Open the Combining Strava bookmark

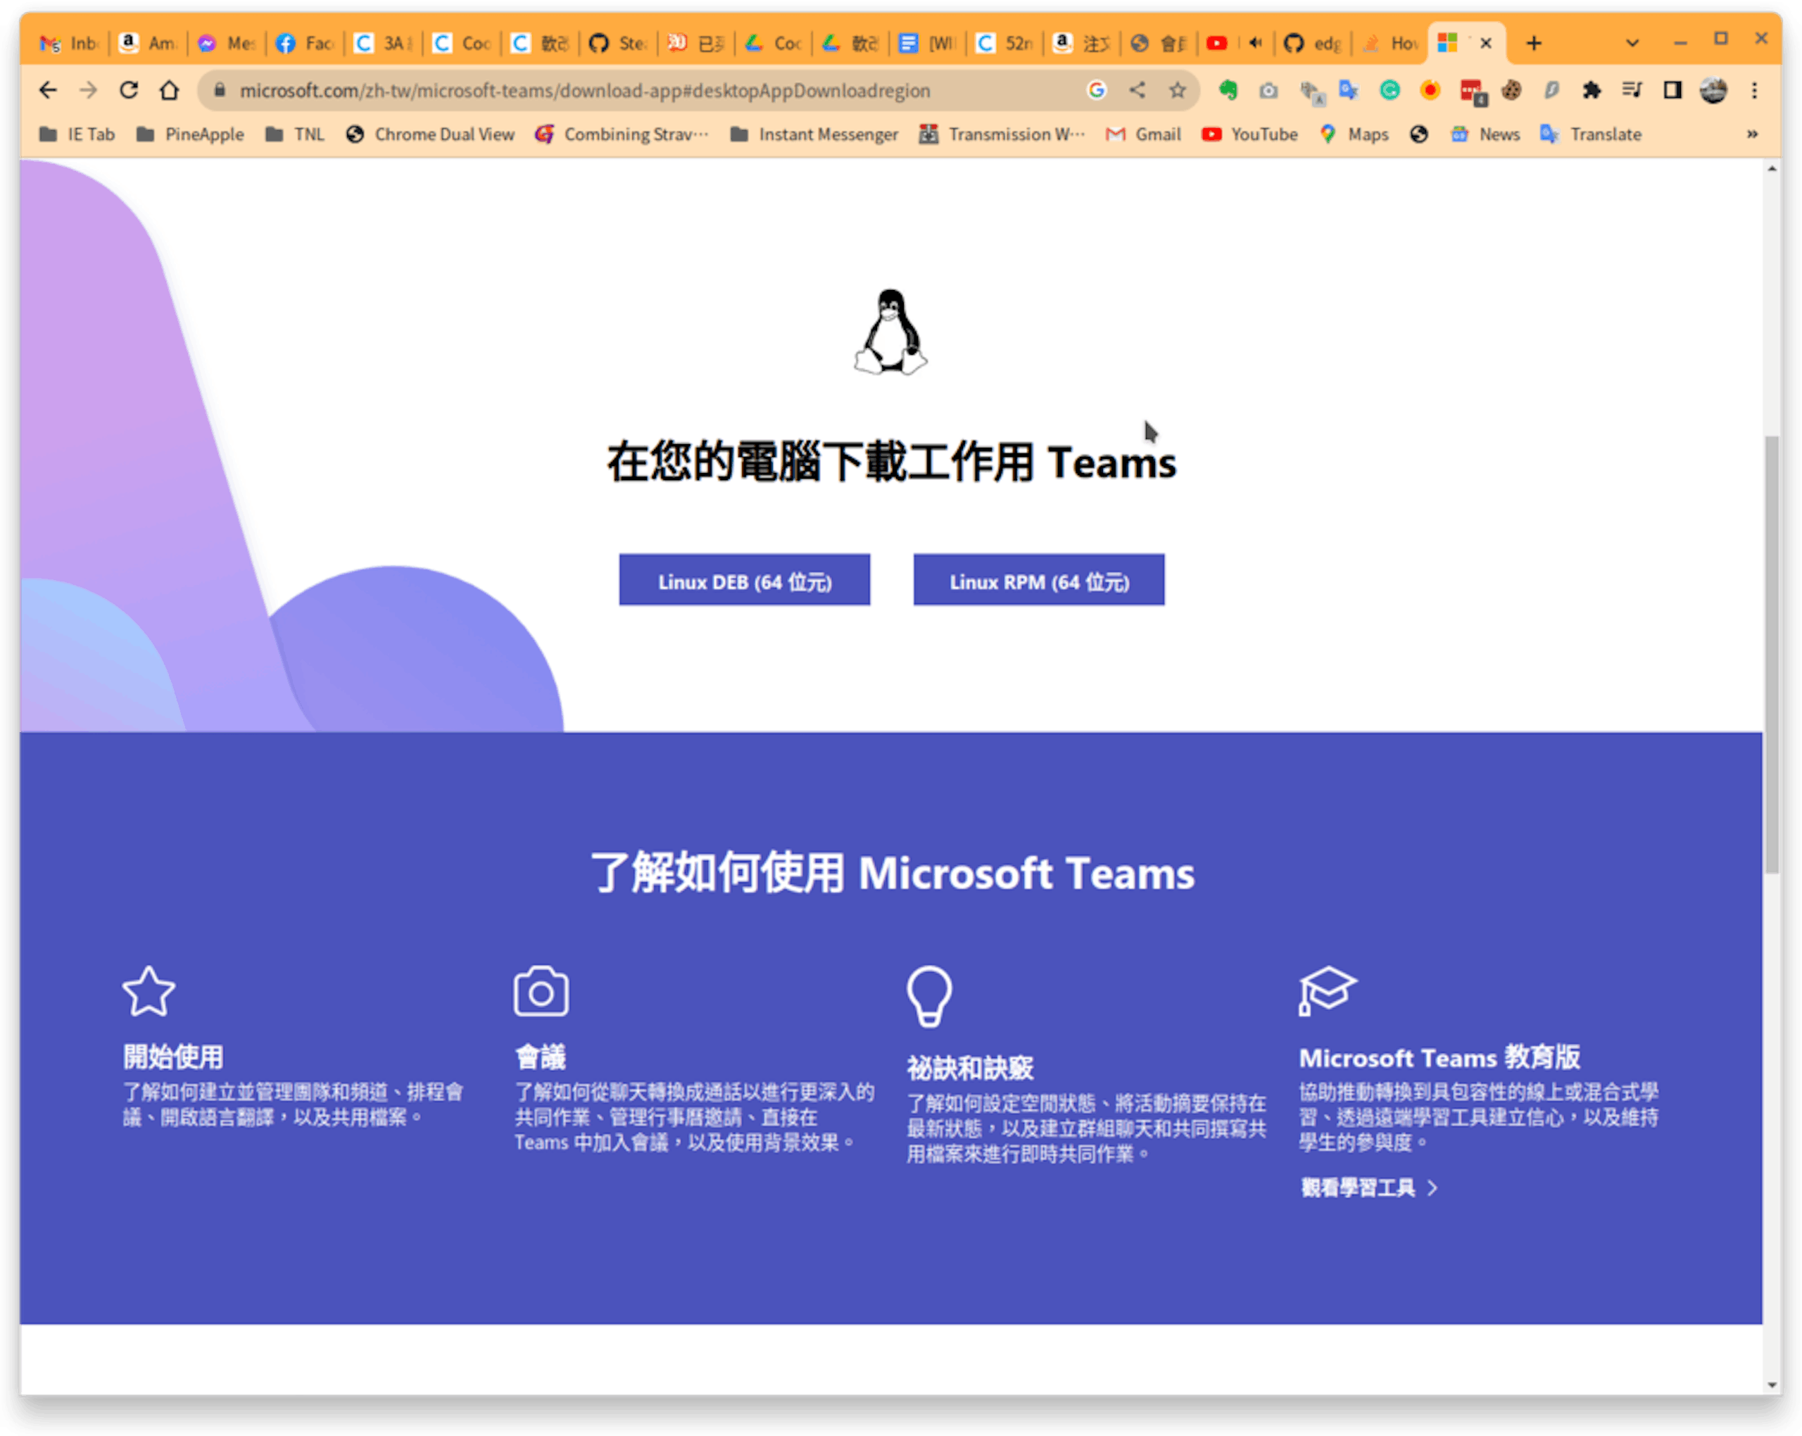[x=622, y=134]
